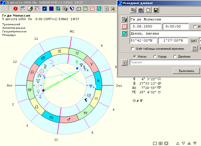This screenshot has height=146, width=201.
Task: Click the save floppy disk icon
Action: (156, 10)
